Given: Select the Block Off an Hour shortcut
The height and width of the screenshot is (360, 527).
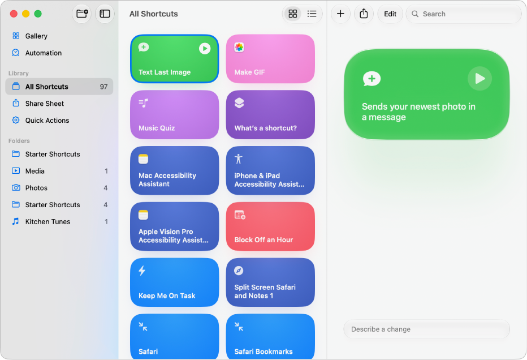Looking at the screenshot, I should pyautogui.click(x=270, y=226).
